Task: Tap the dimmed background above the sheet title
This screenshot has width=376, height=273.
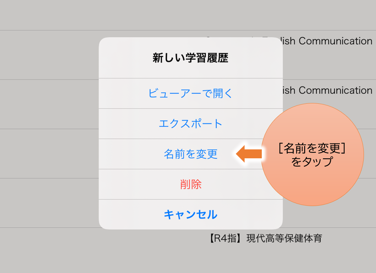Action: click(191, 17)
